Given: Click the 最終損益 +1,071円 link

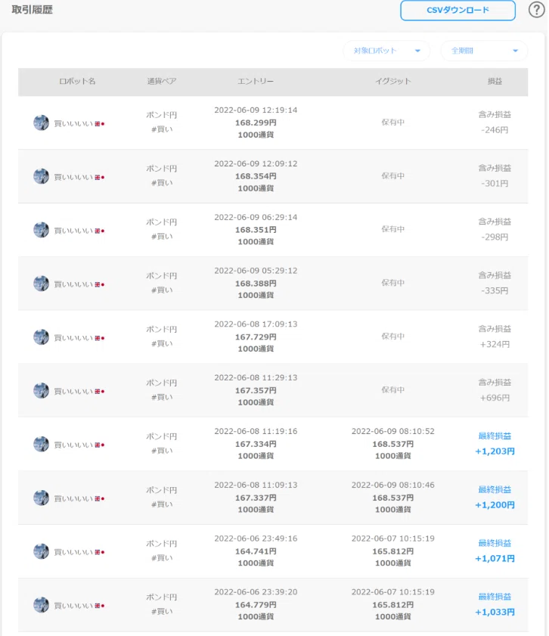Looking at the screenshot, I should point(495,551).
